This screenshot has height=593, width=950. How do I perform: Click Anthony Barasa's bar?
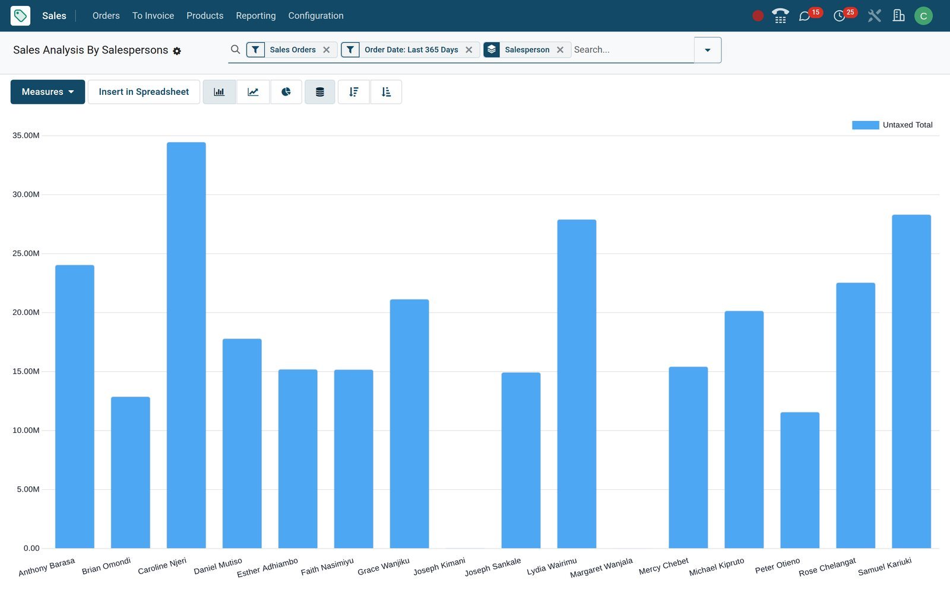[x=75, y=407]
